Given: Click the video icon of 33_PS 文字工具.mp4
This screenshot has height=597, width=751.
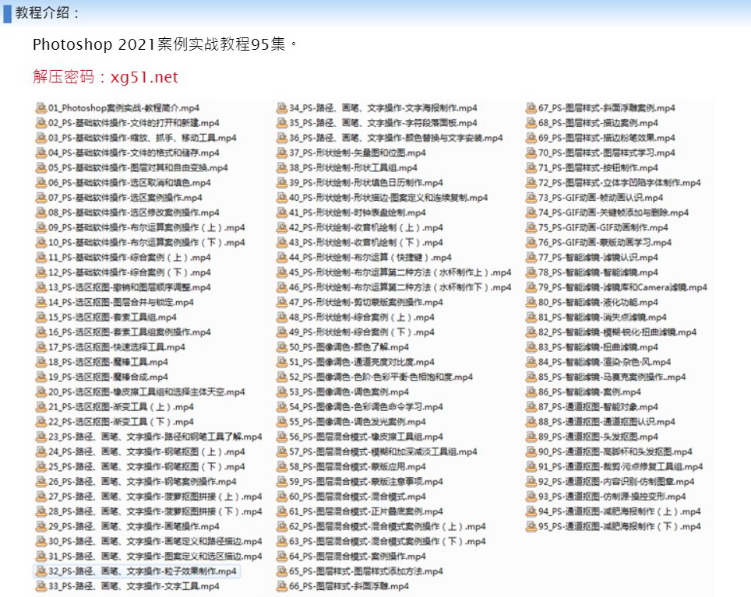Looking at the screenshot, I should click(41, 586).
